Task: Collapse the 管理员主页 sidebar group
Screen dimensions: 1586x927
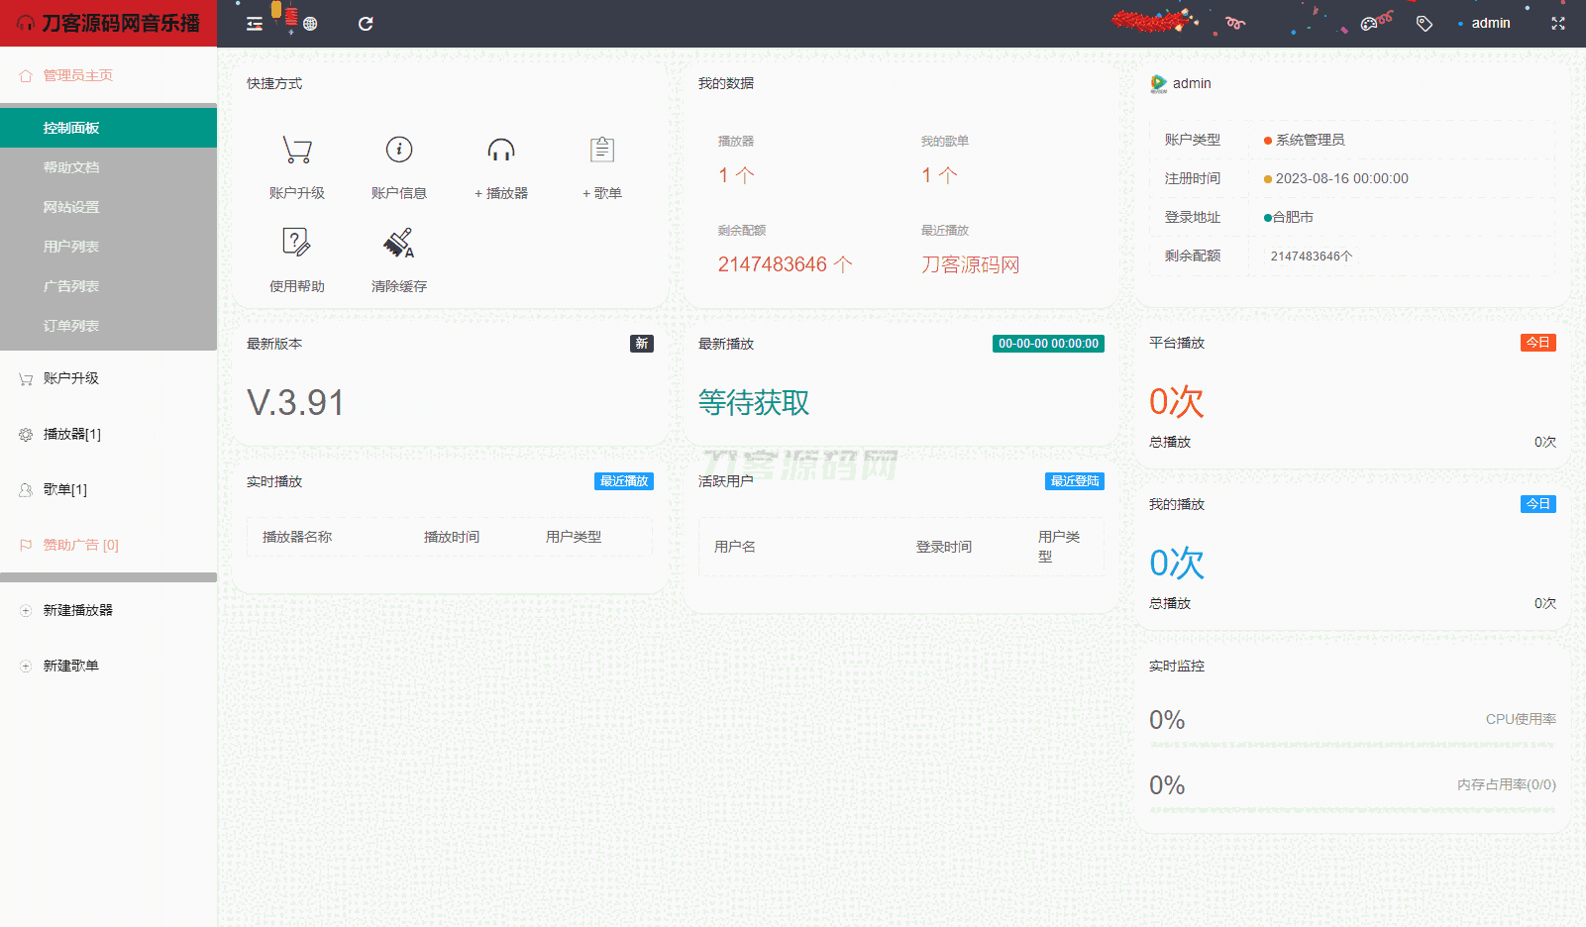Action: tap(77, 75)
